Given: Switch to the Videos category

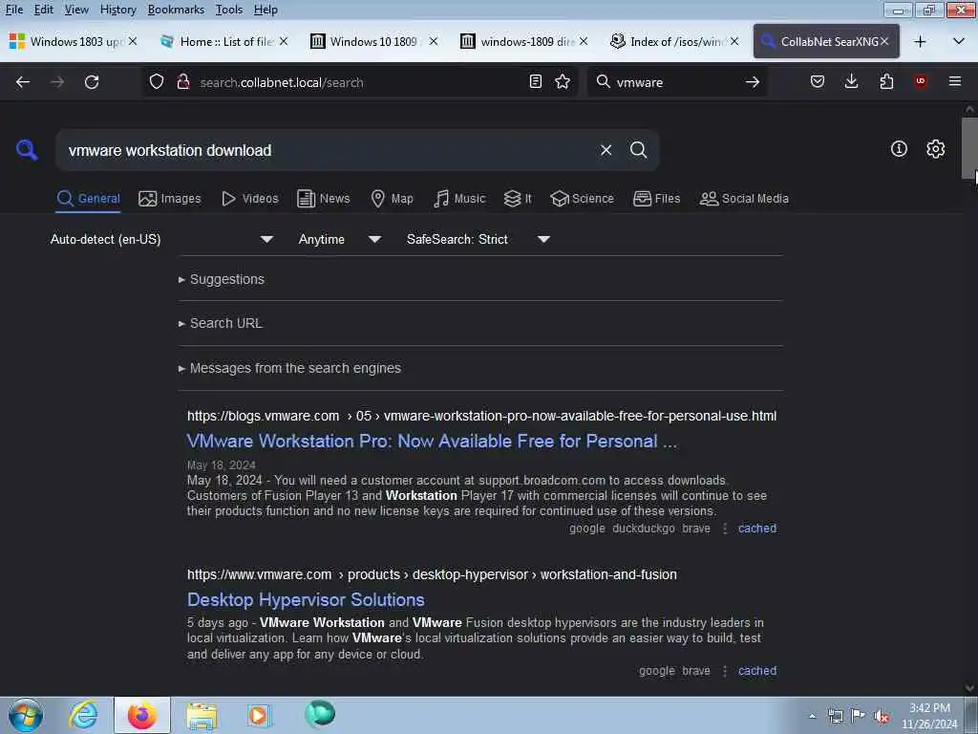Looking at the screenshot, I should coord(250,199).
